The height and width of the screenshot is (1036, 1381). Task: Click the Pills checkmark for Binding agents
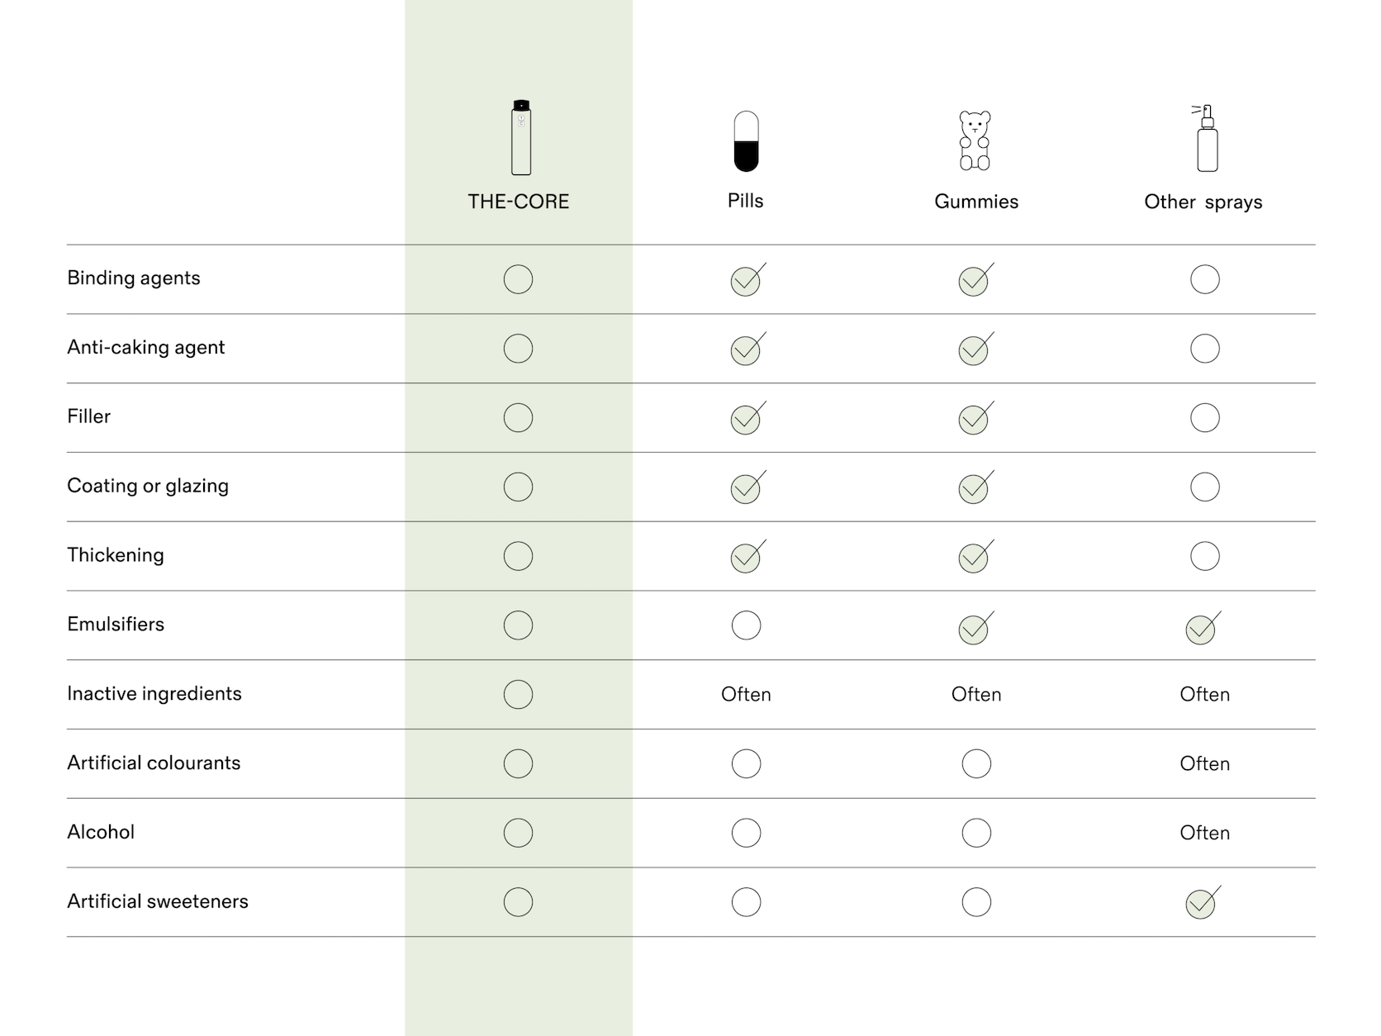tap(746, 281)
